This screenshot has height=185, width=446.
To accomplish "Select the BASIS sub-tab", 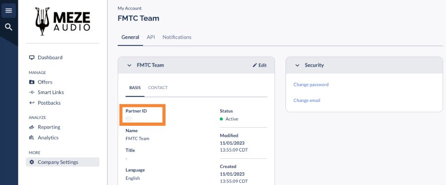I will coord(135,88).
